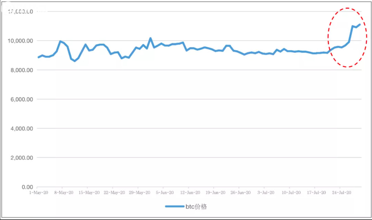Click the blue line legend swatch
The height and width of the screenshot is (220, 372).
175,207
